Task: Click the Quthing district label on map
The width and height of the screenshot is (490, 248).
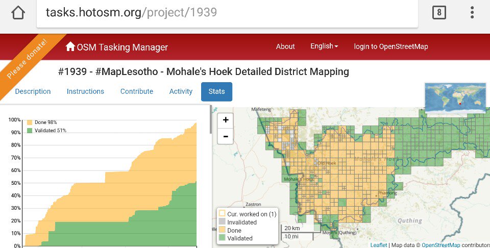Action: [410, 220]
